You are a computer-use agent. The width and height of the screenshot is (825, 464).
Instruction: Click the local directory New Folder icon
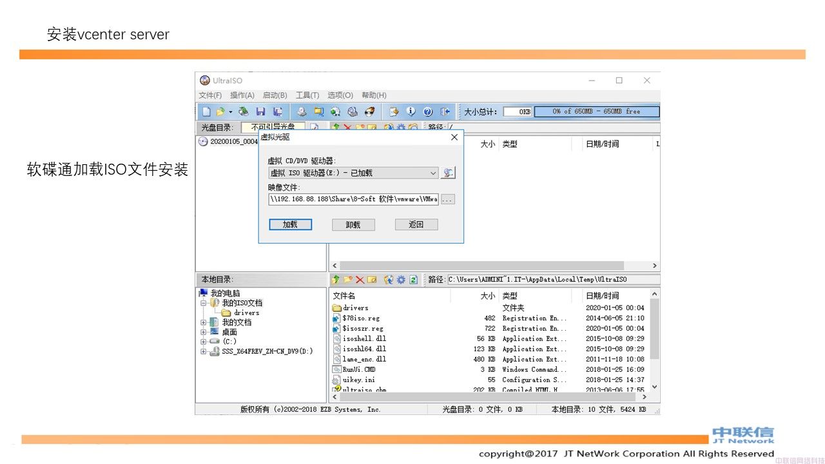click(348, 280)
